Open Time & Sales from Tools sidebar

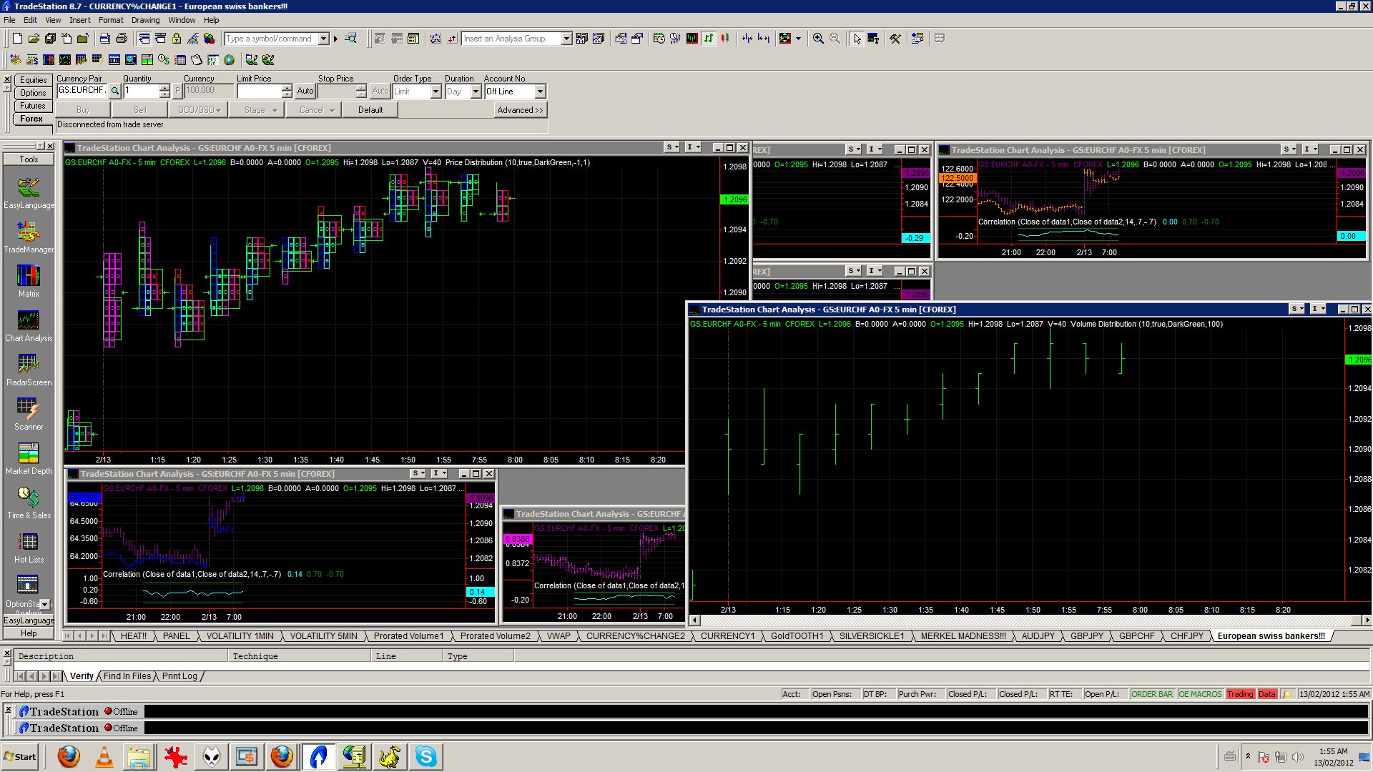coord(29,503)
